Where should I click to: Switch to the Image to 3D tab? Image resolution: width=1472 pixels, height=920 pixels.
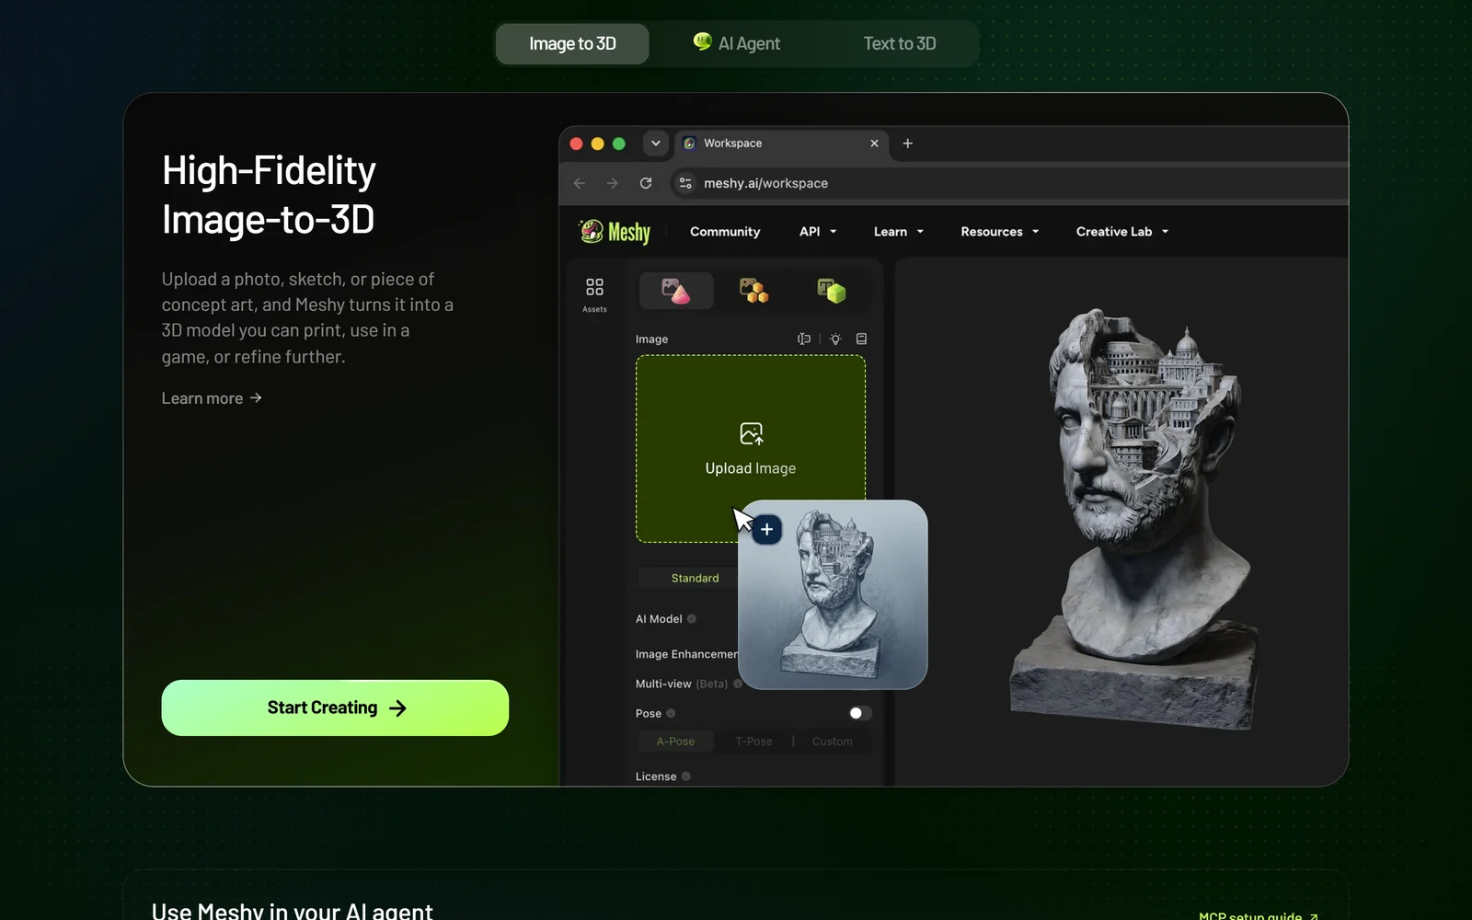pyautogui.click(x=572, y=43)
